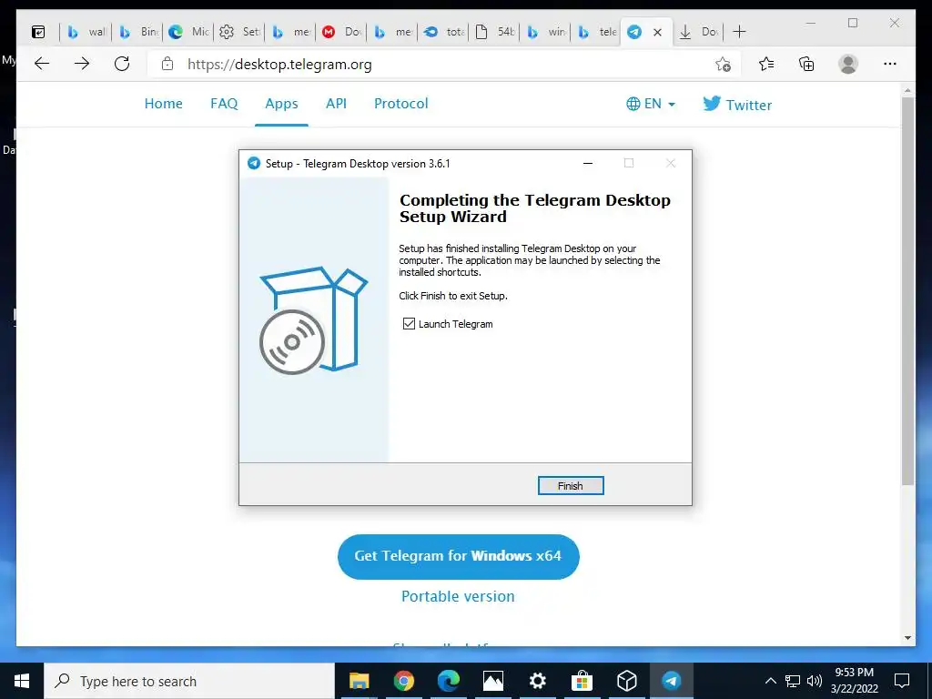Click the taskbar search box
Screen dimensions: 932x699
(x=189, y=681)
